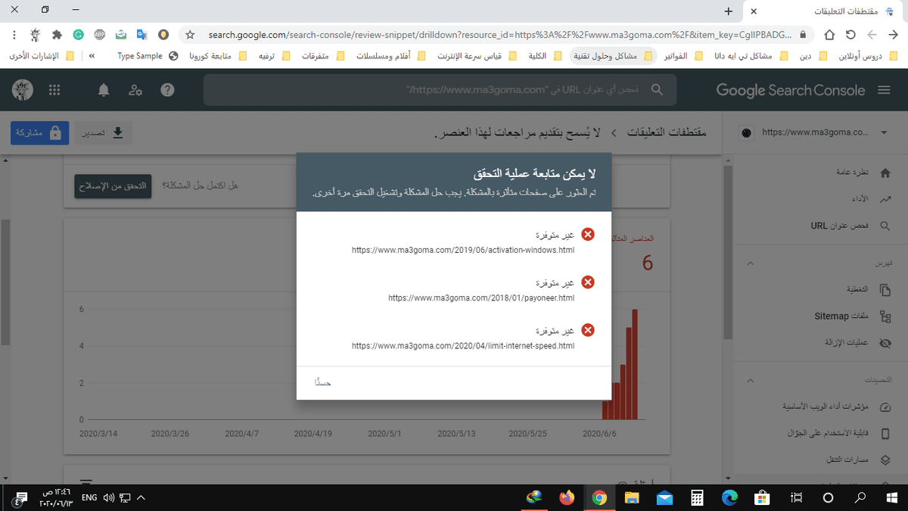
Task: Click the Chrome three-dot menu icon
Action: [14, 35]
